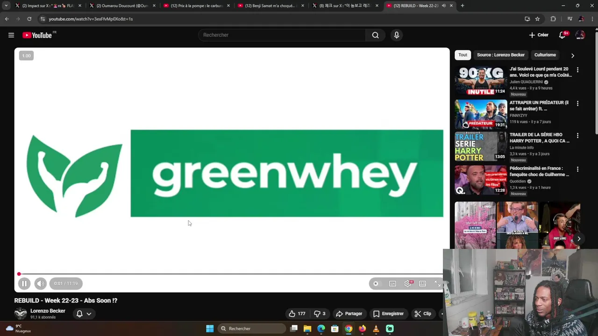Viewport: 598px width, 336px height.
Task: Show more filter chips with right arrow
Action: point(573,56)
